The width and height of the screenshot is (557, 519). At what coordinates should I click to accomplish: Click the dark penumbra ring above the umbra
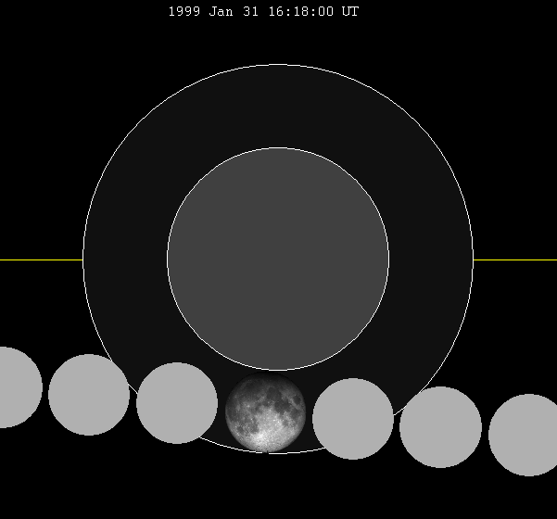[278, 107]
